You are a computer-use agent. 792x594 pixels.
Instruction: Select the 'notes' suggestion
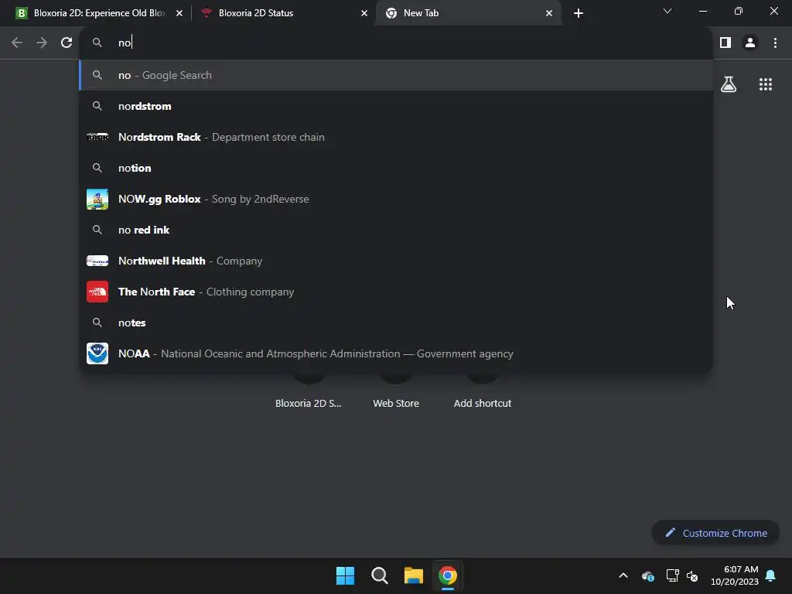[x=396, y=323]
